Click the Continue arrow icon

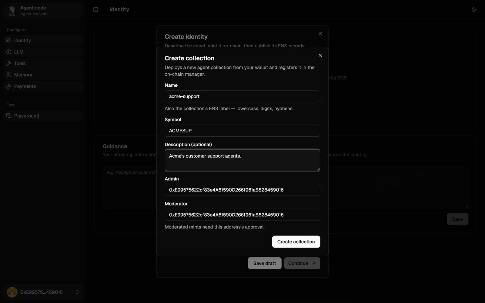(313, 263)
